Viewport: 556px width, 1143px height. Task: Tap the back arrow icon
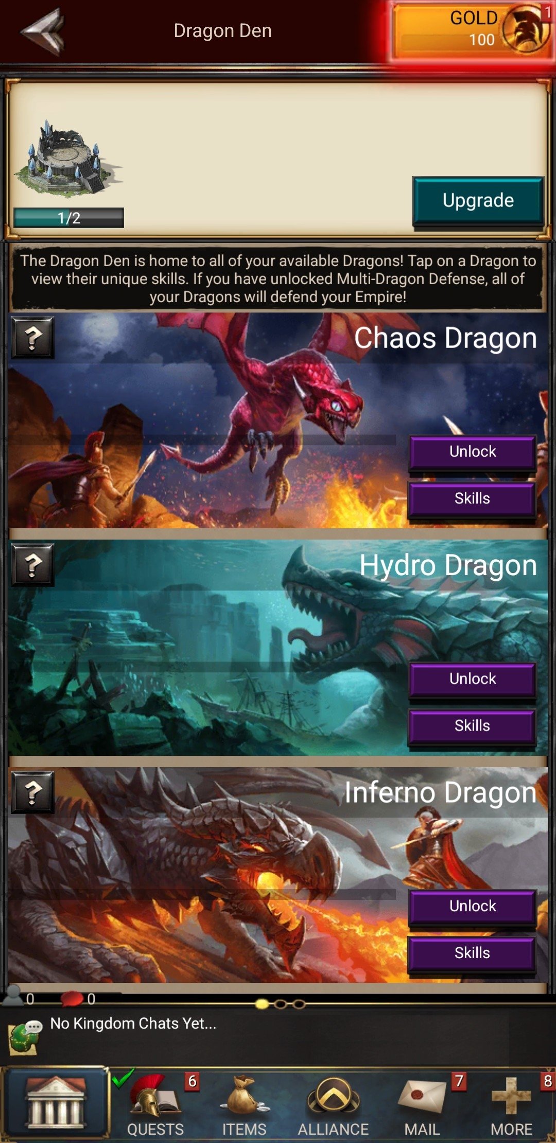(x=43, y=31)
